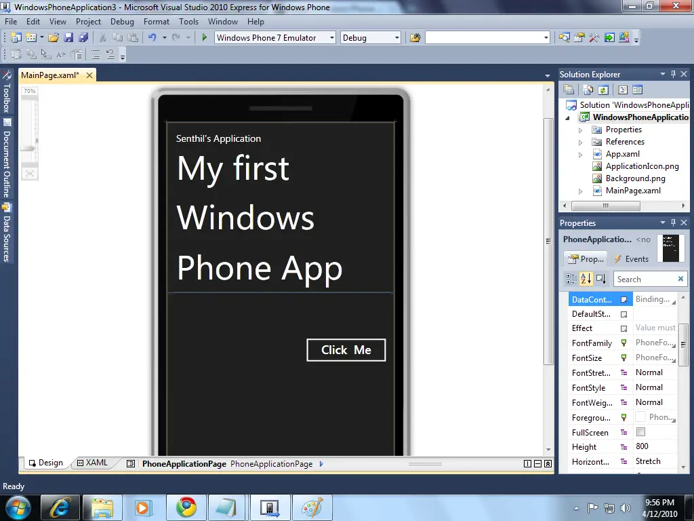Toggle the FullScreen property checkbox

(640, 431)
